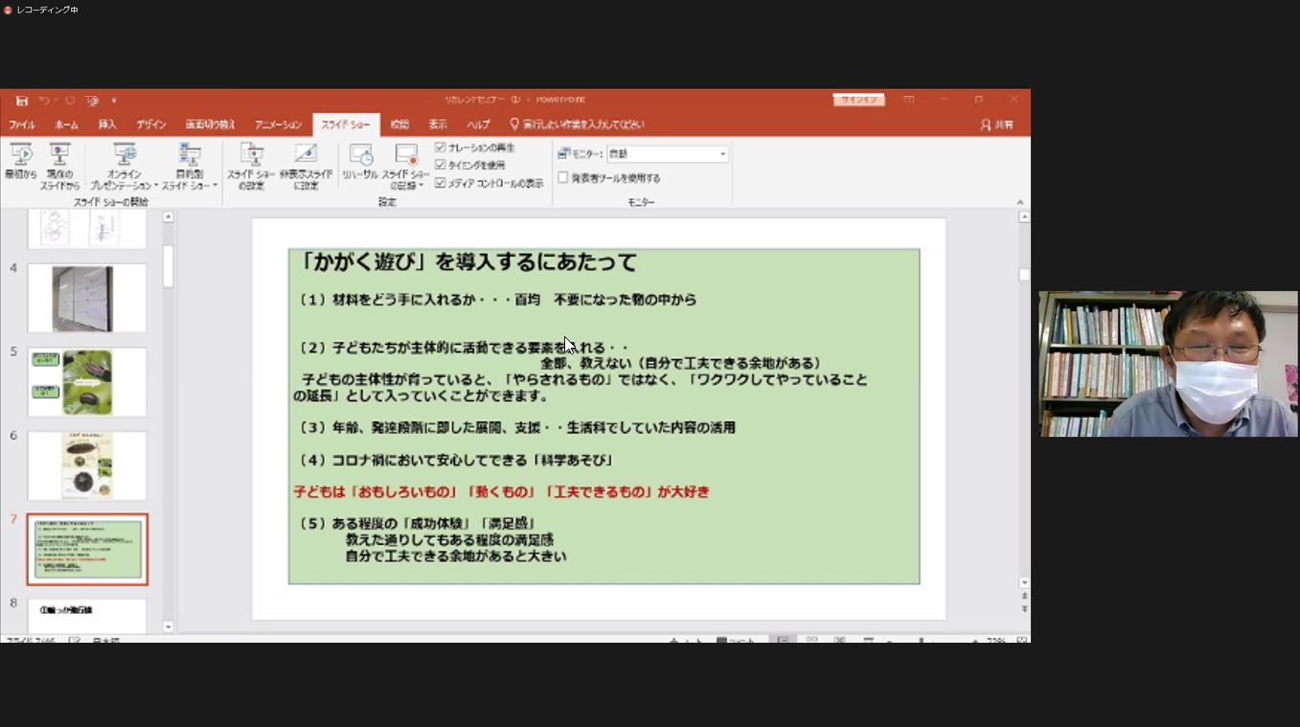The width and height of the screenshot is (1300, 727).
Task: Open the Monitor (モニター) dropdown
Action: click(x=722, y=154)
